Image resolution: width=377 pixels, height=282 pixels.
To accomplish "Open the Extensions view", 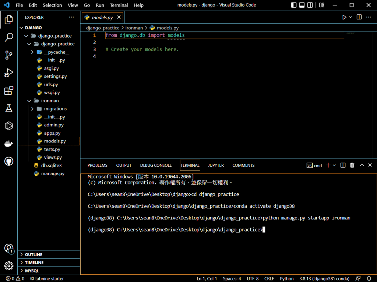I will coord(9,91).
